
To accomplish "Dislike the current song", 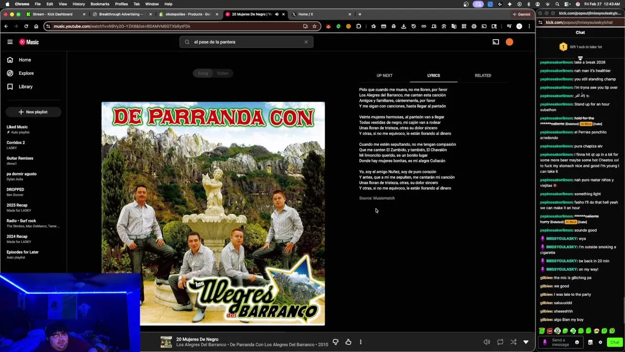I will click(335, 342).
